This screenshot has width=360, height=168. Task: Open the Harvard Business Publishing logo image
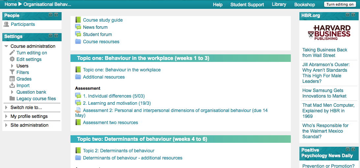pos(329,32)
